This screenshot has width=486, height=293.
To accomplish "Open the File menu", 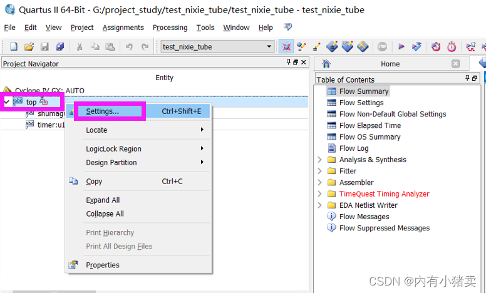I will coord(9,28).
